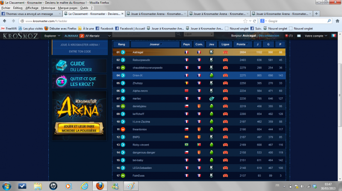342x191 pixels.
Task: Click the Google search box
Action: click(x=297, y=21)
